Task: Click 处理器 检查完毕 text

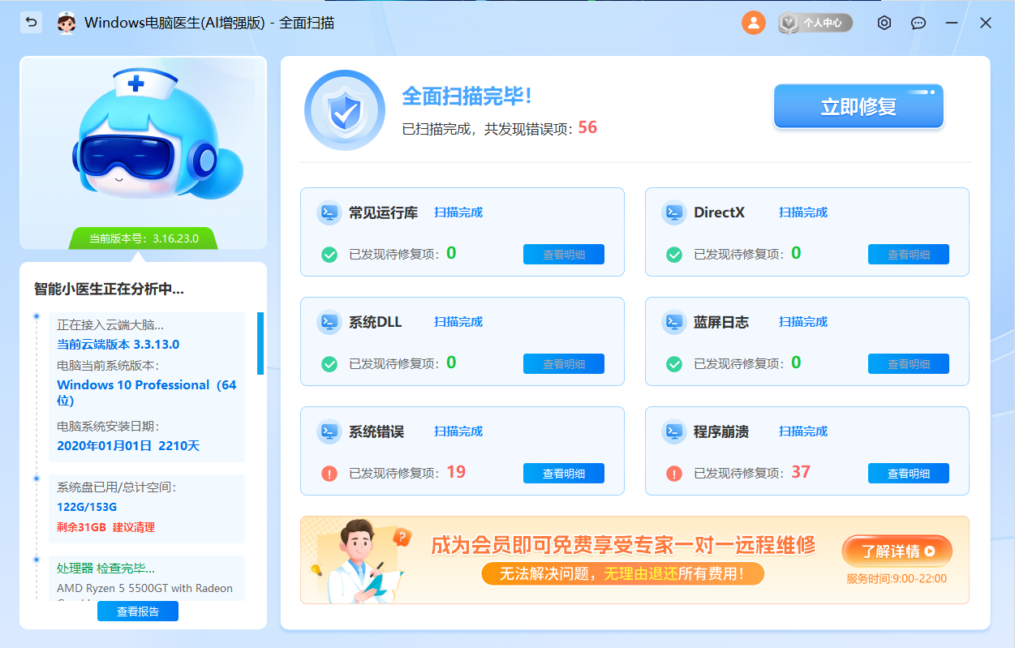Action: point(105,568)
